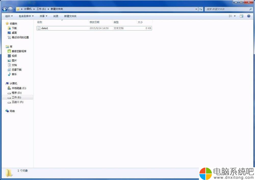The height and width of the screenshot is (180, 255).
Task: Select the data1 file icon
Action: click(x=39, y=28)
